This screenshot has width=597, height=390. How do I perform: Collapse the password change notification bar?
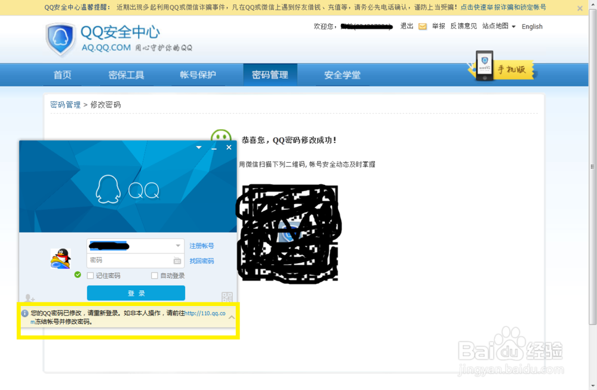[x=232, y=317]
